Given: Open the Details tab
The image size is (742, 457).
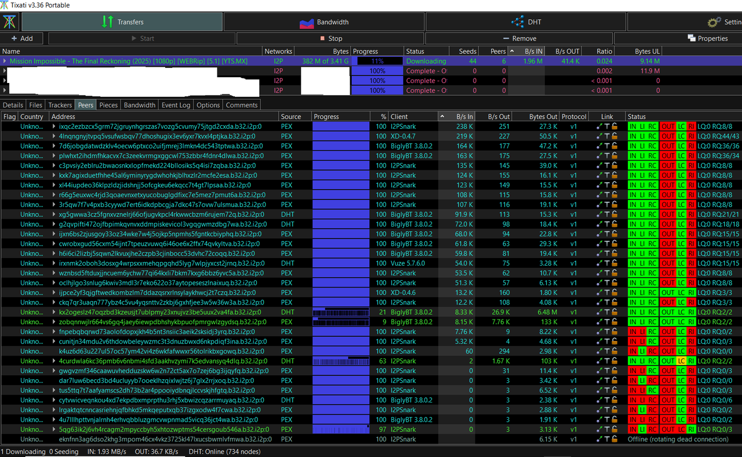Looking at the screenshot, I should pyautogui.click(x=13, y=105).
